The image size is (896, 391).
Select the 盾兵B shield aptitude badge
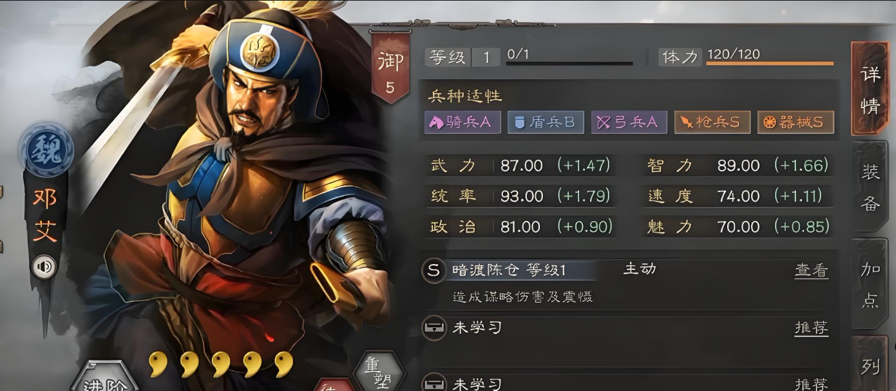pos(546,122)
